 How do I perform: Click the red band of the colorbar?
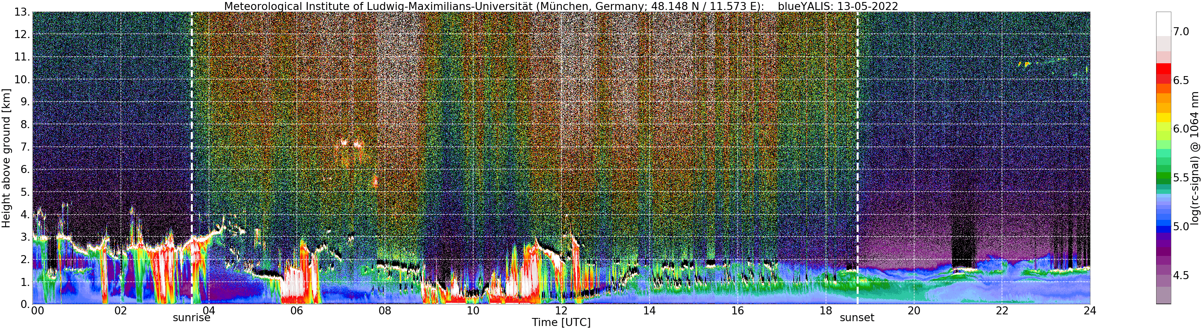pyautogui.click(x=1163, y=68)
